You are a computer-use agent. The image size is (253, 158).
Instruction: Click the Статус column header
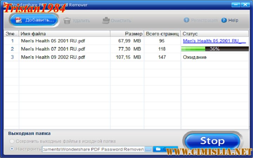pos(215,34)
